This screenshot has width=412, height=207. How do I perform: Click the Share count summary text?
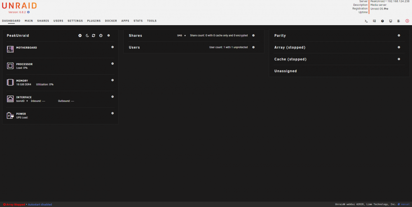point(219,35)
